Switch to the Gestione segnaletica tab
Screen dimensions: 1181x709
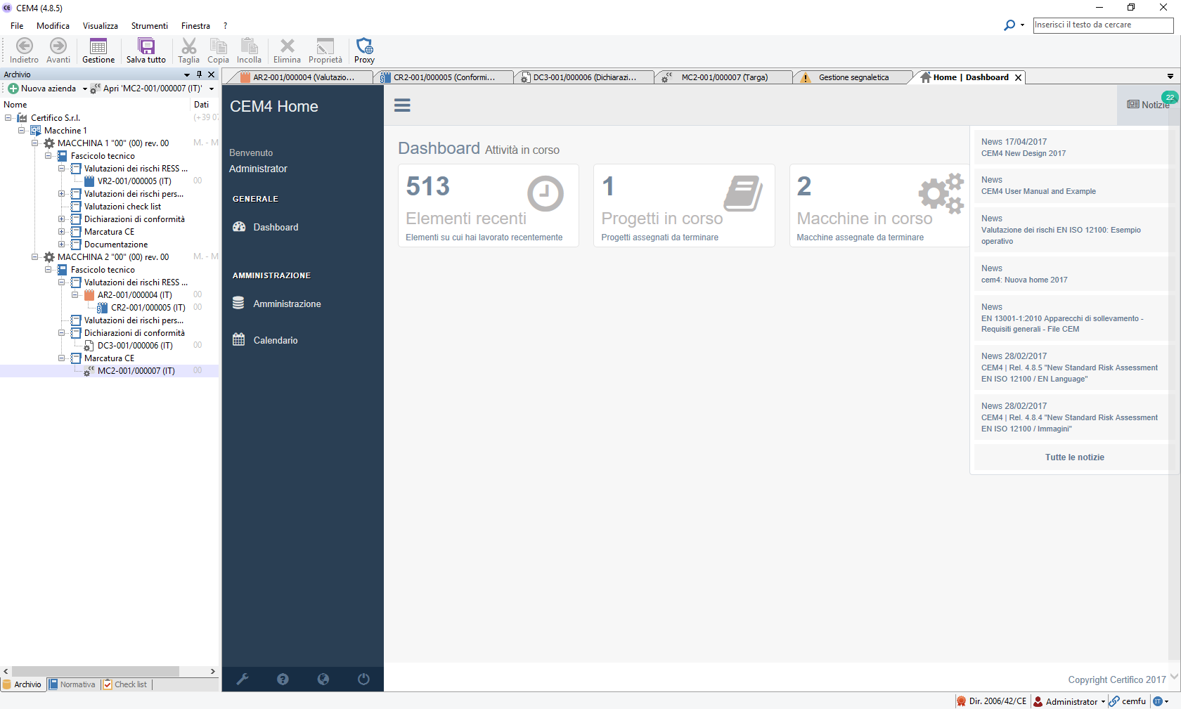point(853,77)
